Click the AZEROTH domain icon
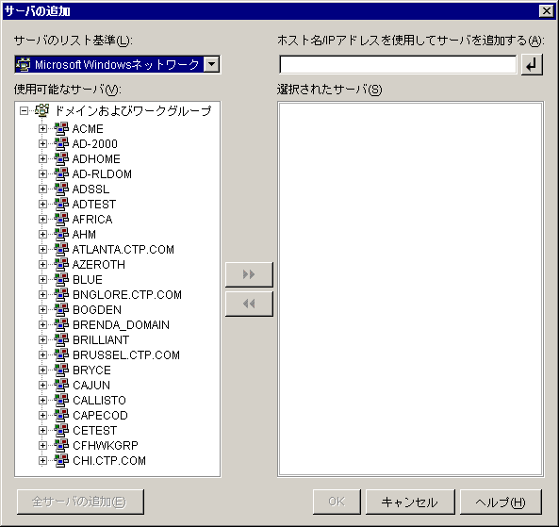 tap(61, 264)
